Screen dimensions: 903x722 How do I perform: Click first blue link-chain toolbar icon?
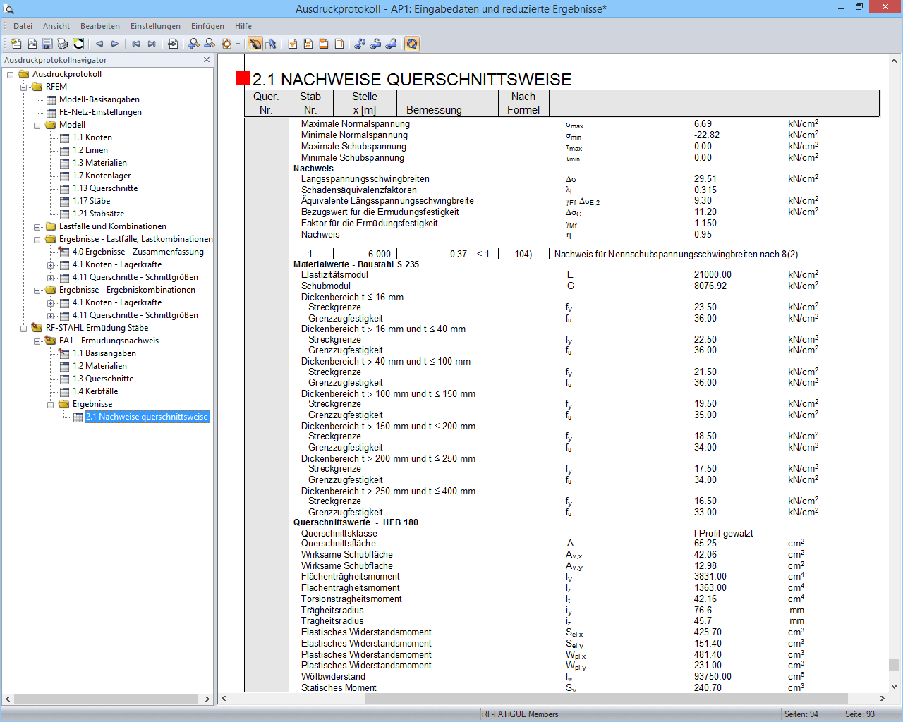(360, 44)
